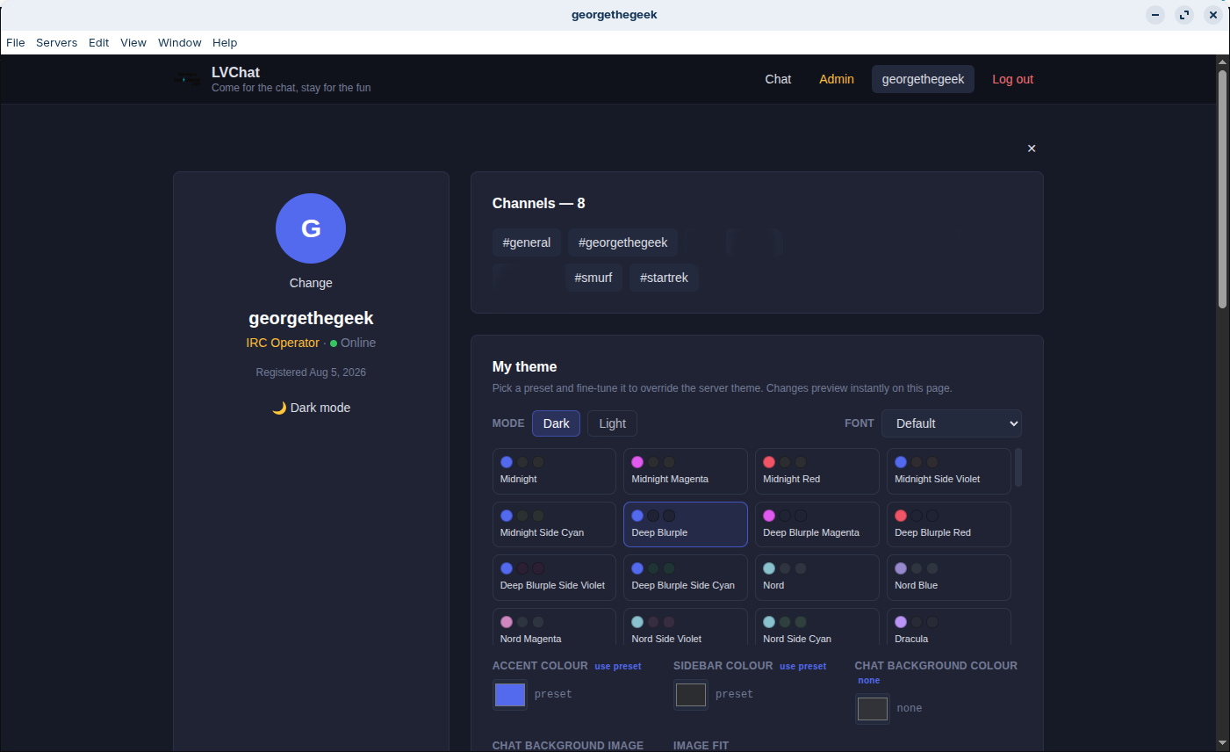Screen dimensions: 1230x752
Task: Choose the Midnight theme preset
Action: [x=554, y=471]
